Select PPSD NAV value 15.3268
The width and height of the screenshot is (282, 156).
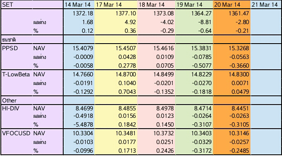239,48
